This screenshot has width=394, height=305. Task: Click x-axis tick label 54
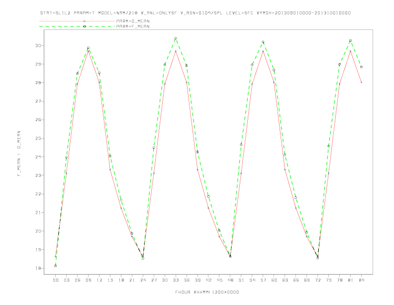[x=252, y=280]
